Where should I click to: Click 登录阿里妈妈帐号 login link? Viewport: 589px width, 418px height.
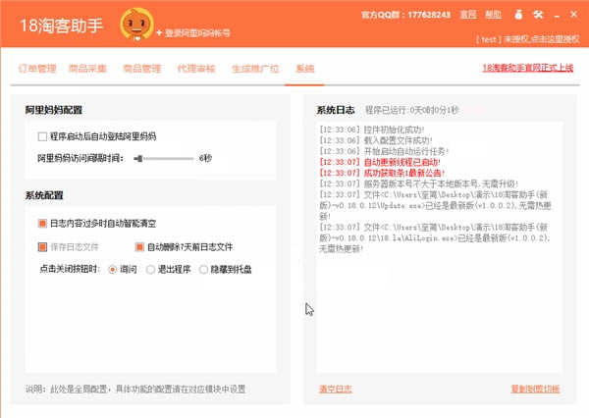196,32
